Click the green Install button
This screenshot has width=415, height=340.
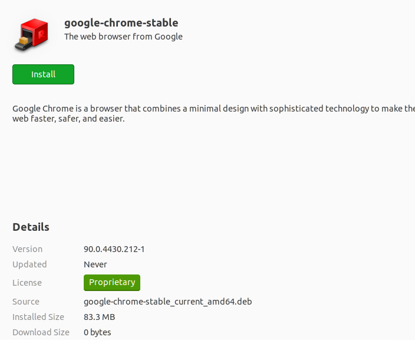[x=43, y=74]
